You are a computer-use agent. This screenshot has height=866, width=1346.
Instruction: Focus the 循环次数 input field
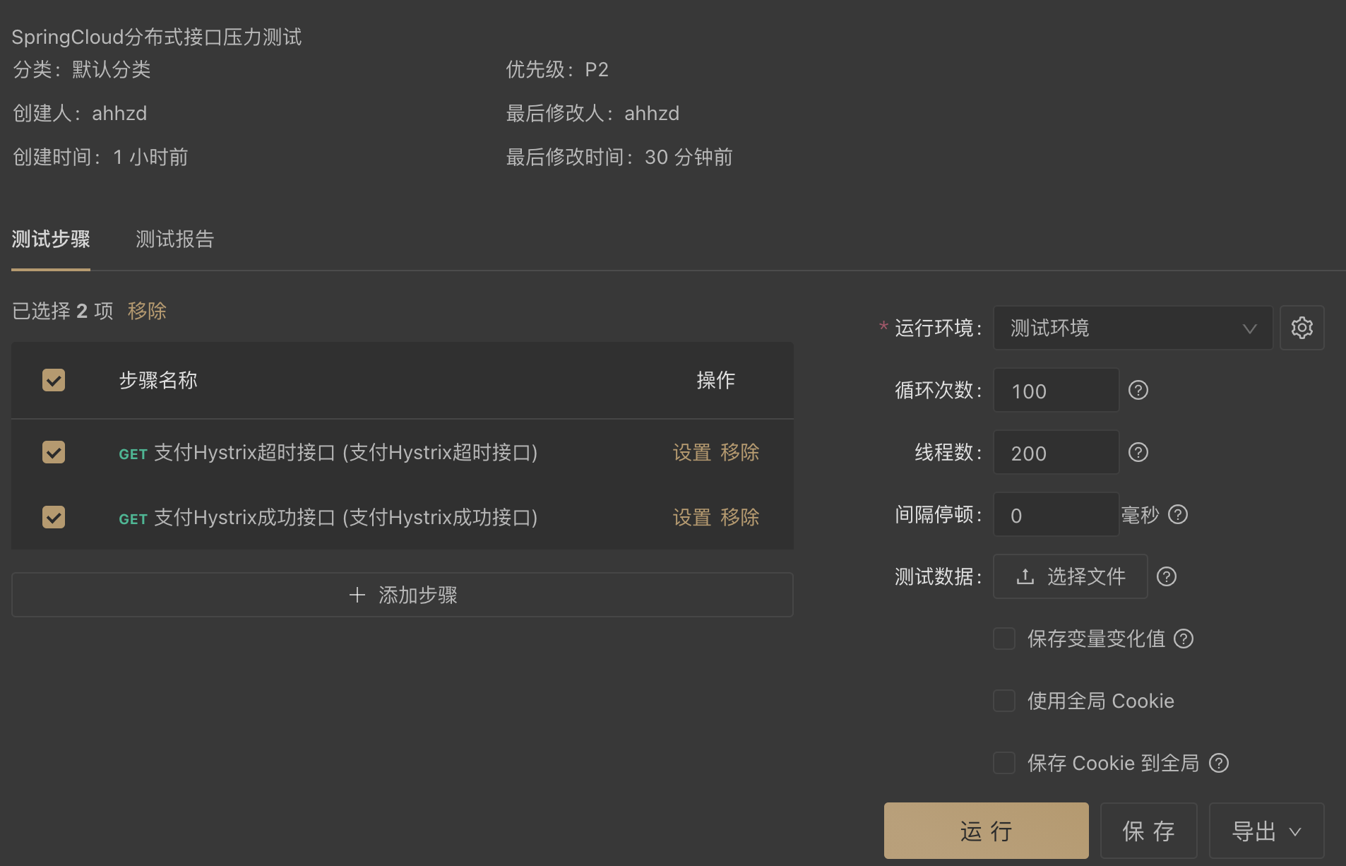[x=1056, y=390]
